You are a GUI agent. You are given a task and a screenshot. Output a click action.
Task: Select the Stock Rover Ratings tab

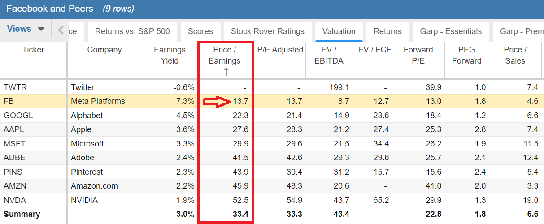coord(268,31)
